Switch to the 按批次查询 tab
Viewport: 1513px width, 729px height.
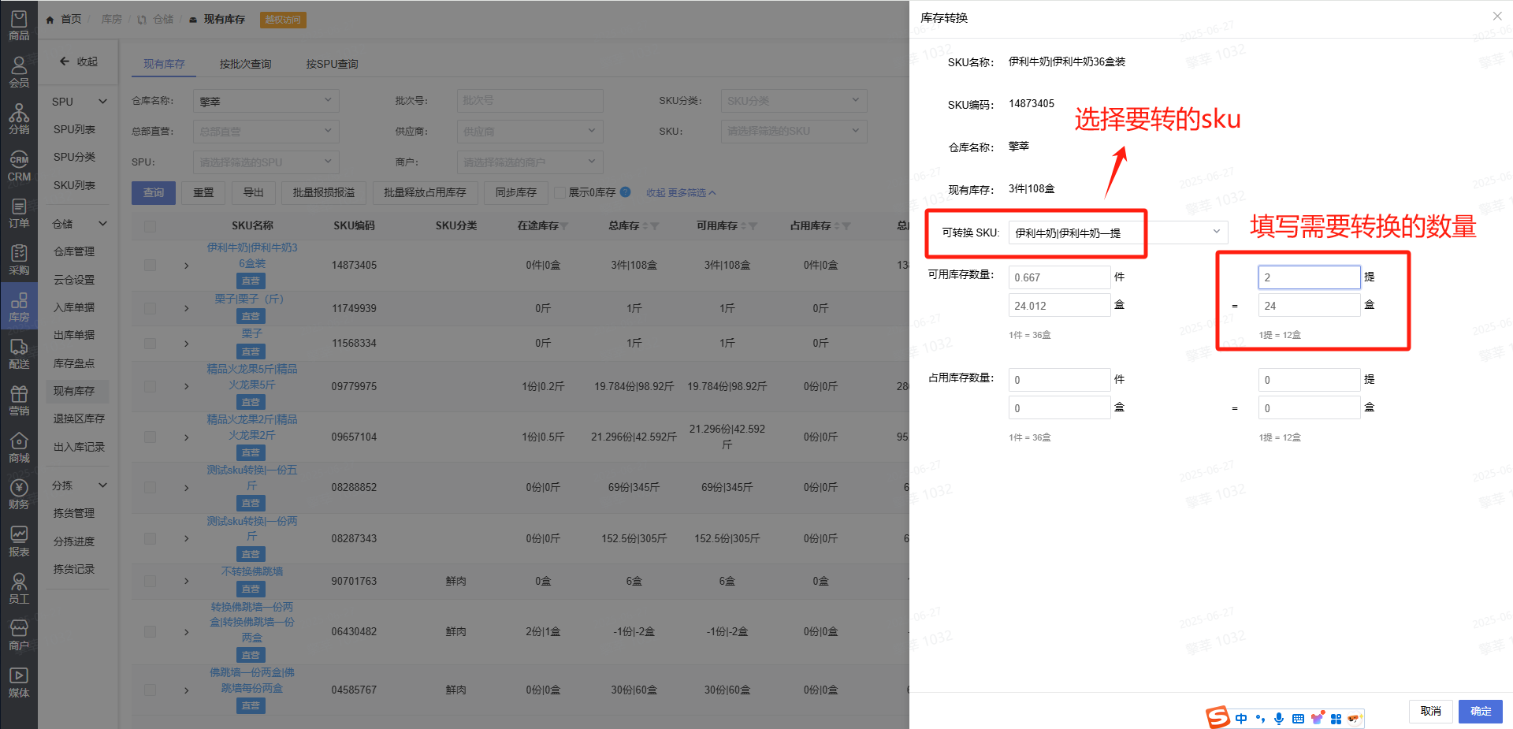click(x=245, y=64)
